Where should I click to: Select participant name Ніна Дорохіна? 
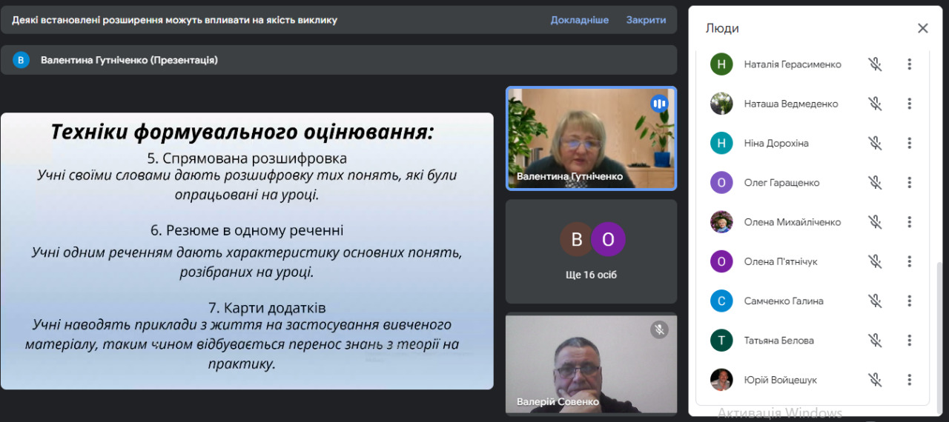pos(776,143)
